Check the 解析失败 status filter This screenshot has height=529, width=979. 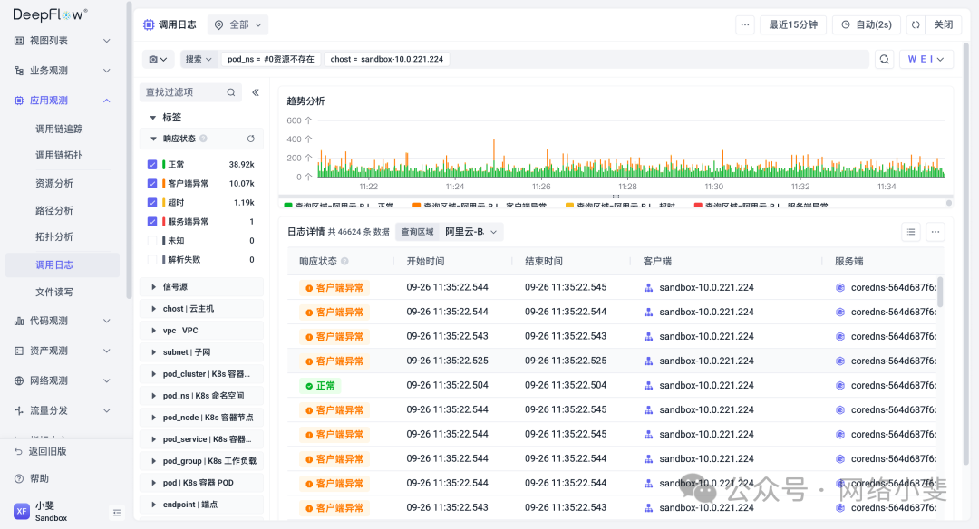150,259
